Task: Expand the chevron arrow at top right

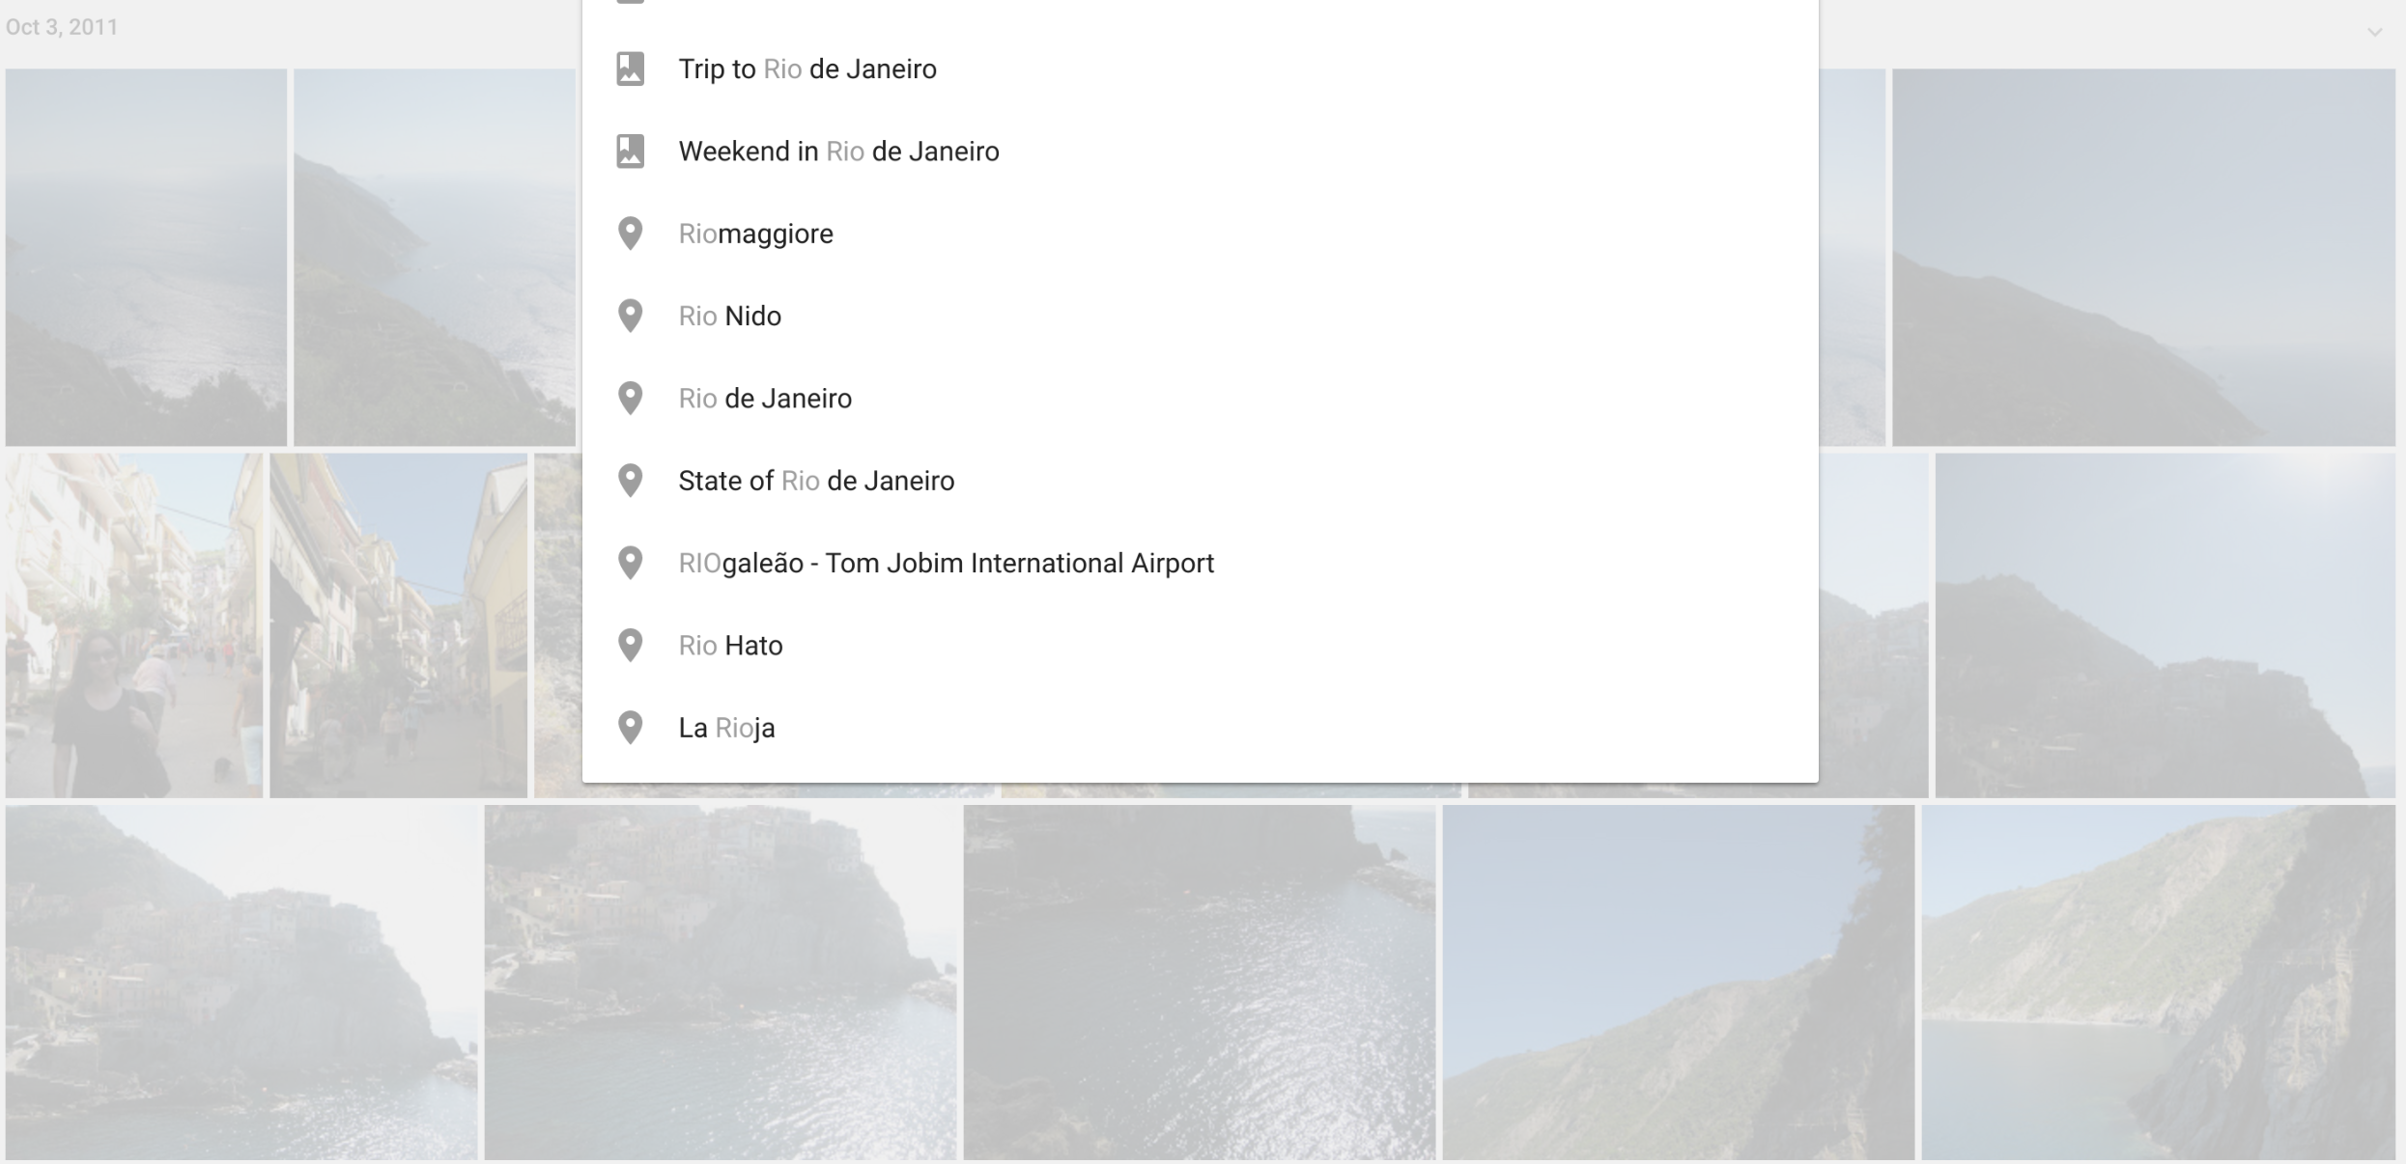Action: pos(2374,32)
